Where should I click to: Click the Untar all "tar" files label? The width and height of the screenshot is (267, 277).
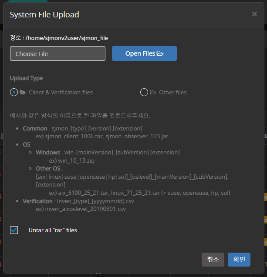click(x=53, y=230)
